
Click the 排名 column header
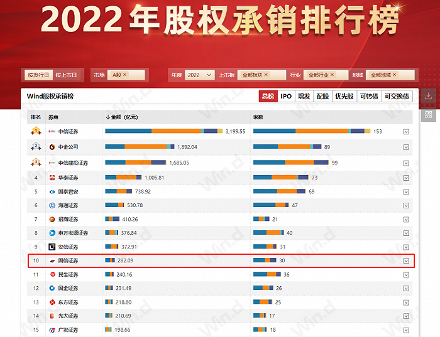coord(36,117)
